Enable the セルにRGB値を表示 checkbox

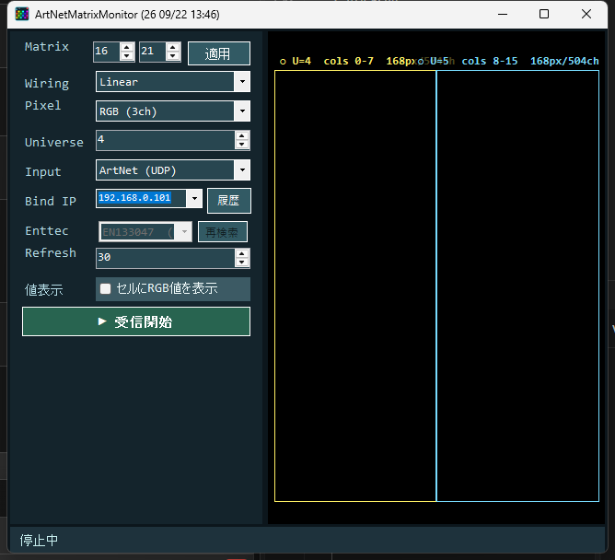click(106, 289)
